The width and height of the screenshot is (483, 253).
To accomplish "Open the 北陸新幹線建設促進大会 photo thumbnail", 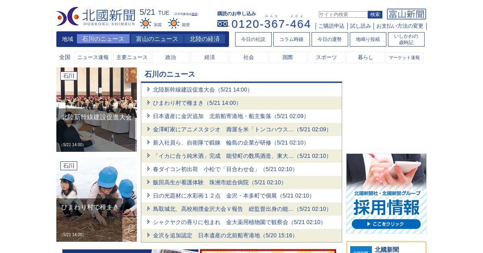I will tap(97, 110).
